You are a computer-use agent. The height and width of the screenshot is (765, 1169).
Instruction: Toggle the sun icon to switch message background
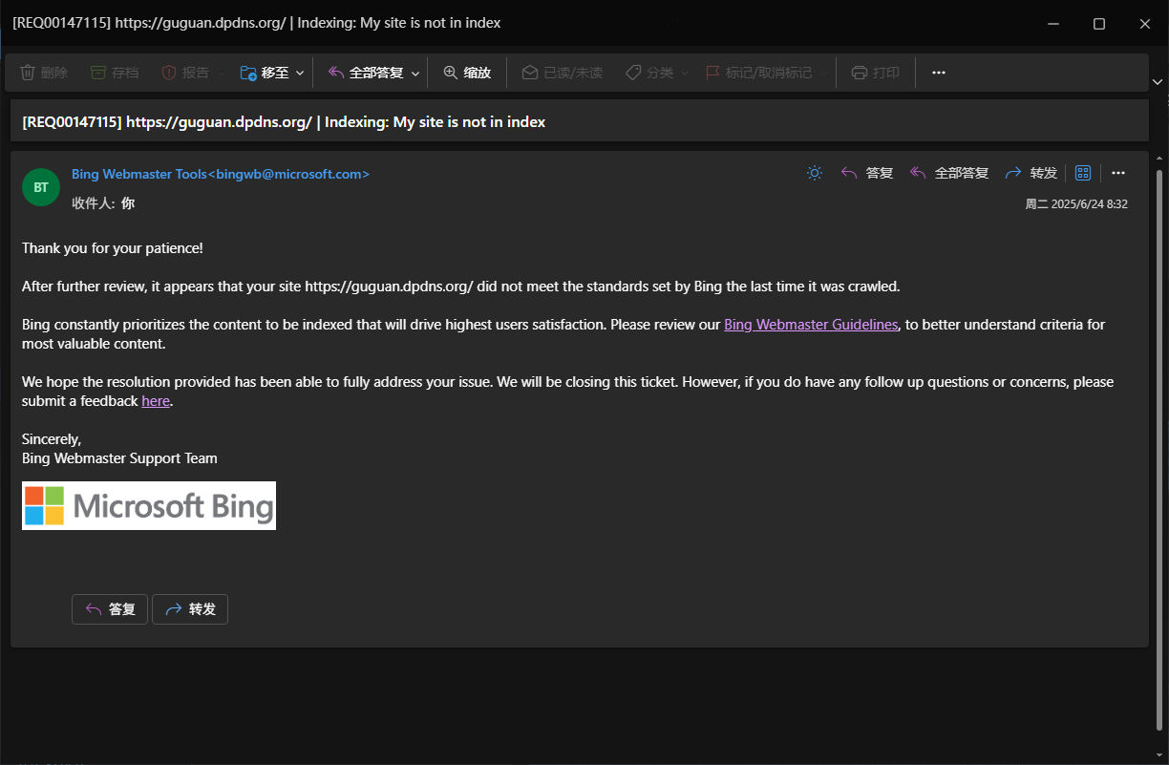tap(814, 173)
